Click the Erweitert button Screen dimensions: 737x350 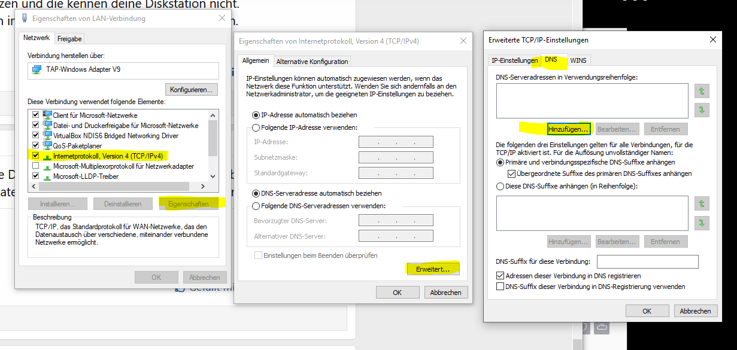tap(433, 269)
